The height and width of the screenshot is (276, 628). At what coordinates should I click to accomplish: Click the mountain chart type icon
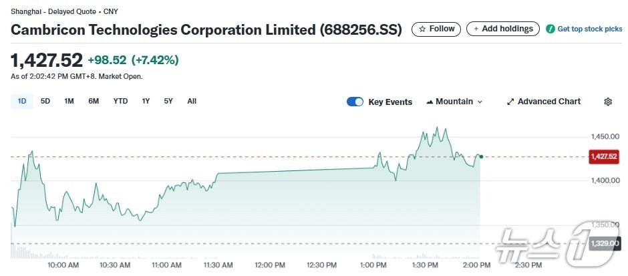click(x=430, y=102)
